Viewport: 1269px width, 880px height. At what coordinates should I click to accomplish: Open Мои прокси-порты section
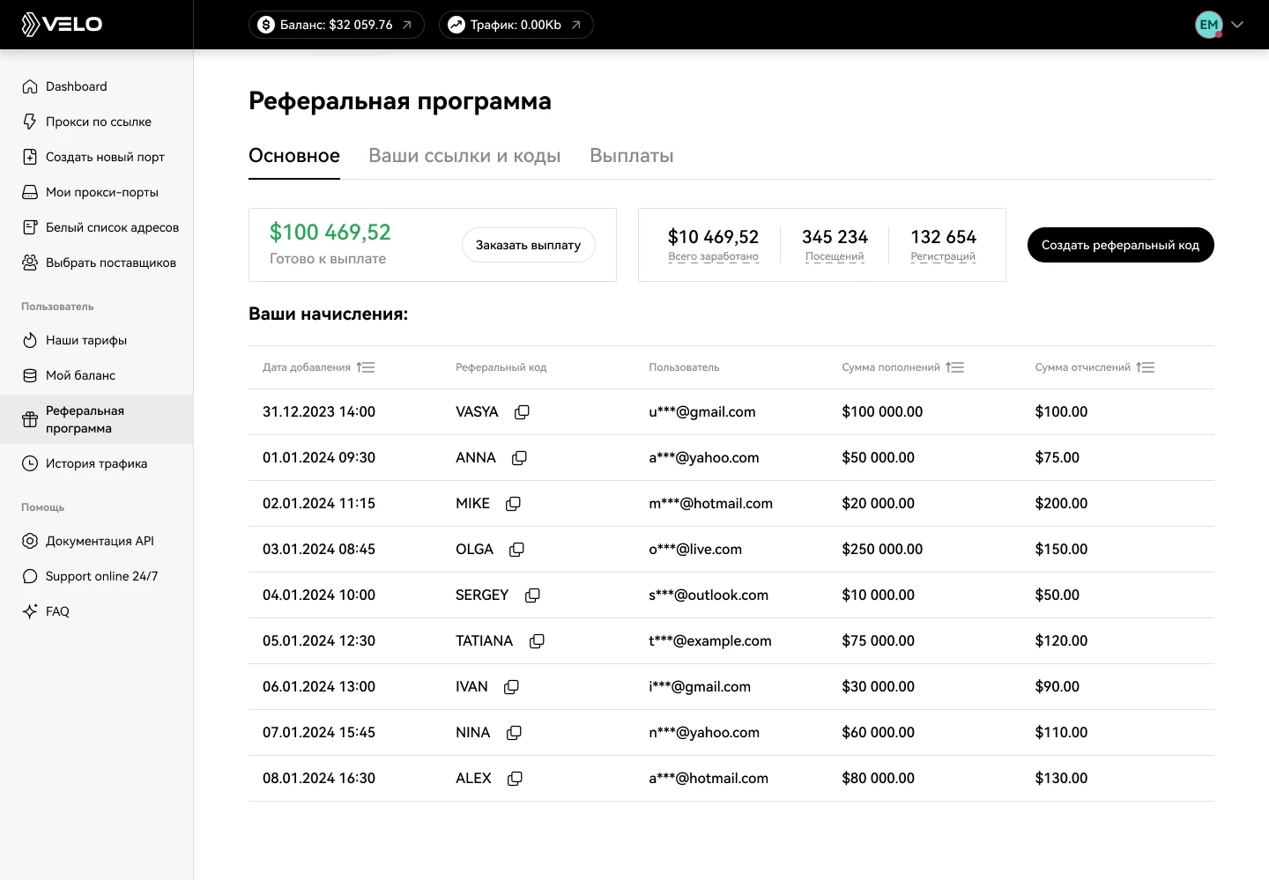click(96, 192)
